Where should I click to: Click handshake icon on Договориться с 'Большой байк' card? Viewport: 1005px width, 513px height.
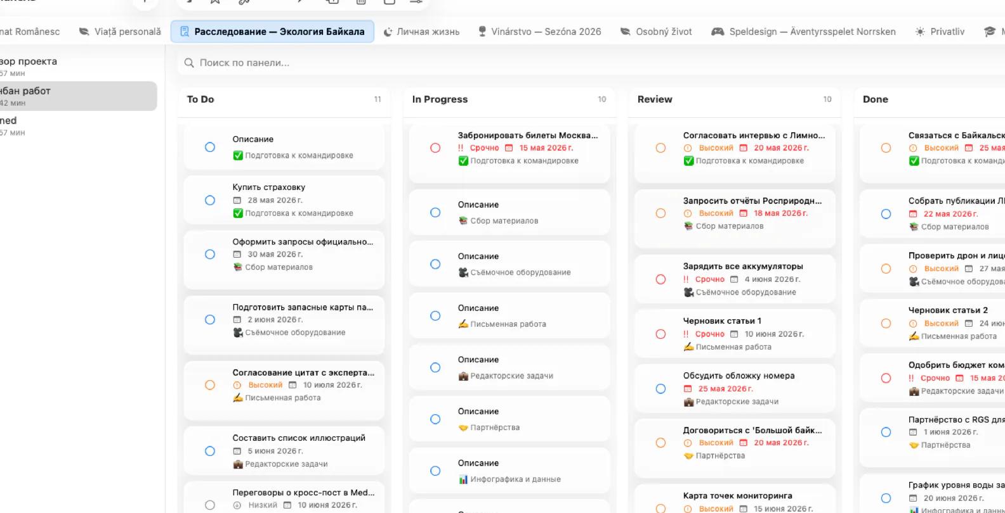688,455
